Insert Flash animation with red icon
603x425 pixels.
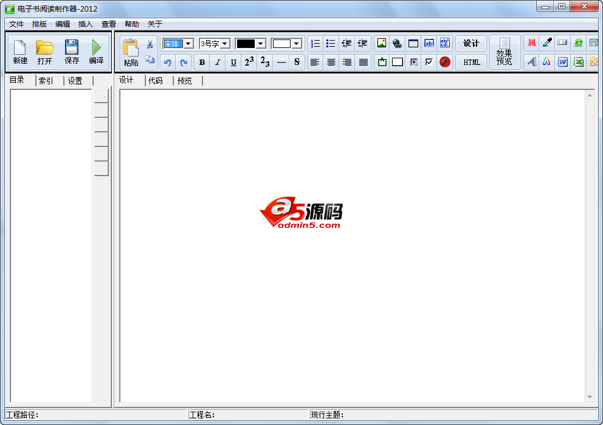click(445, 62)
